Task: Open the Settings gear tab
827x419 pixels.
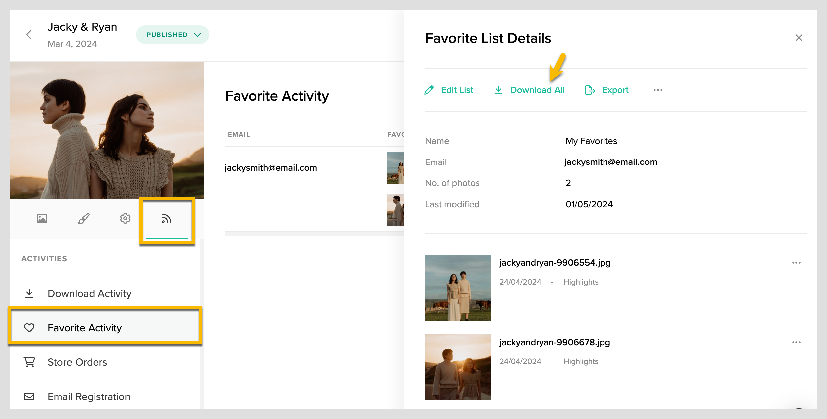Action: (125, 218)
